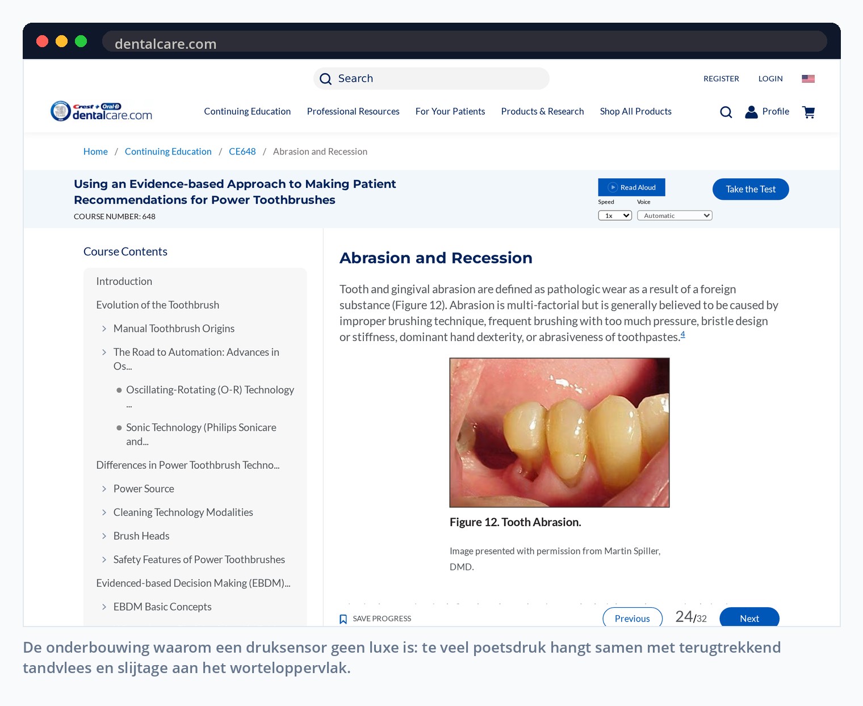The height and width of the screenshot is (706, 863).
Task: Click the search magnifier icon beside Profile
Action: (x=726, y=112)
